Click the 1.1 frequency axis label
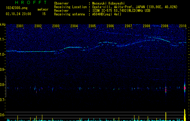Image resolution: width=190 pixels, height=121 pixels. (3, 39)
